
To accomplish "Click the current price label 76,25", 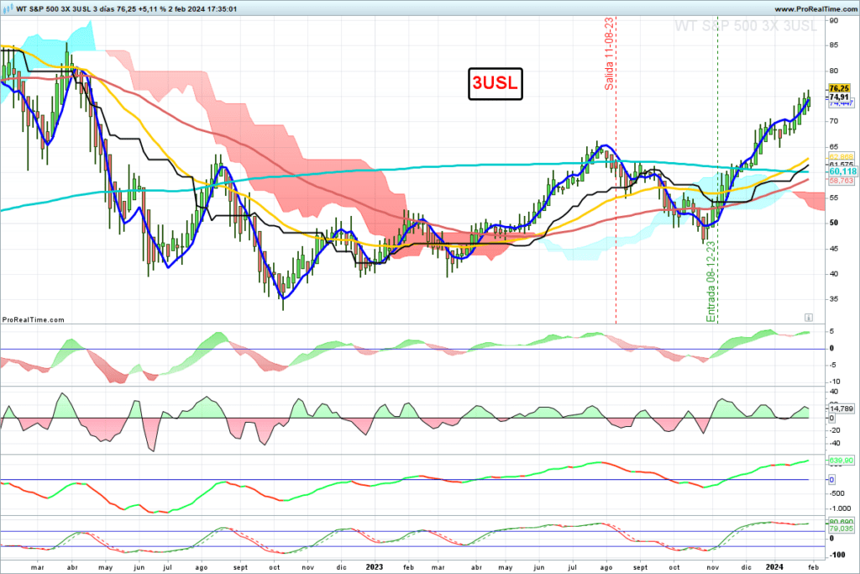I will pyautogui.click(x=839, y=88).
